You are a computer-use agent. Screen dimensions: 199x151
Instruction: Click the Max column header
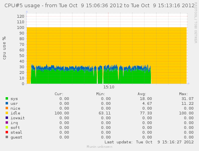(183, 94)
